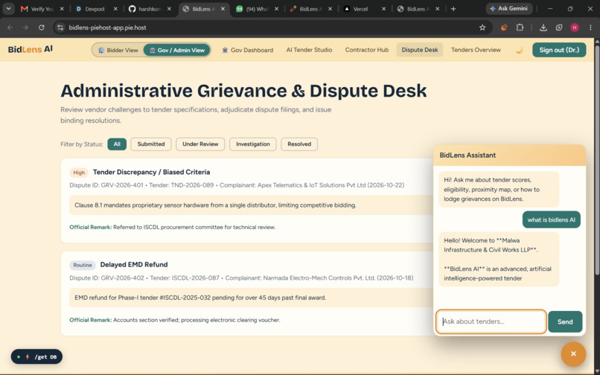Filter disputes by Under Review

[200, 144]
